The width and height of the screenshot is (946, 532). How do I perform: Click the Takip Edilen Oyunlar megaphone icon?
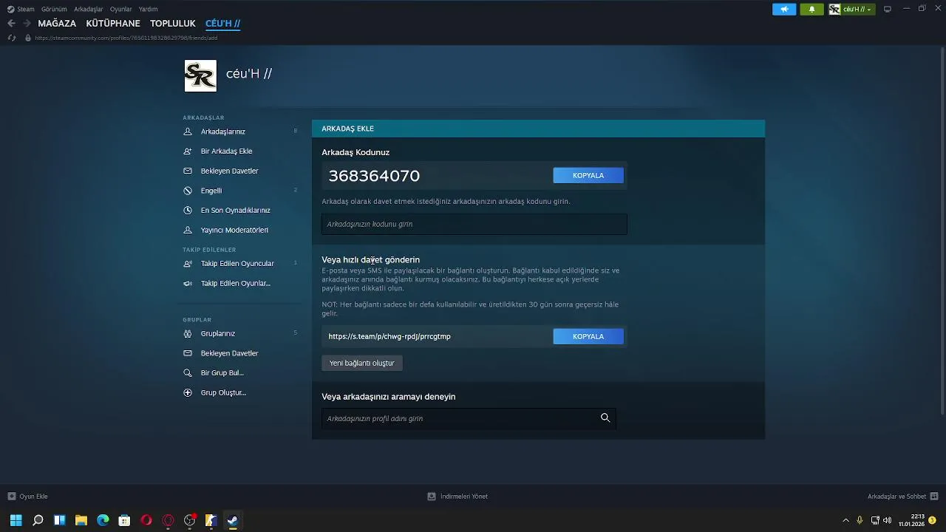(188, 283)
